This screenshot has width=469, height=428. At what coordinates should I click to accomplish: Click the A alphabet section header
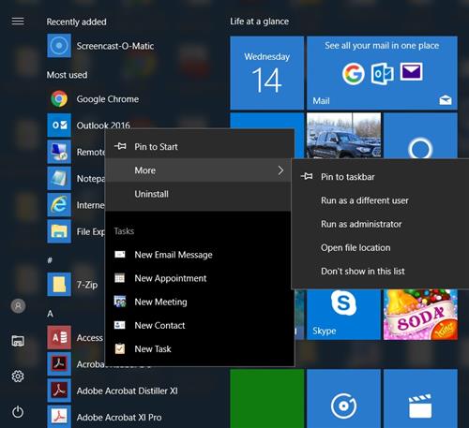[50, 314]
